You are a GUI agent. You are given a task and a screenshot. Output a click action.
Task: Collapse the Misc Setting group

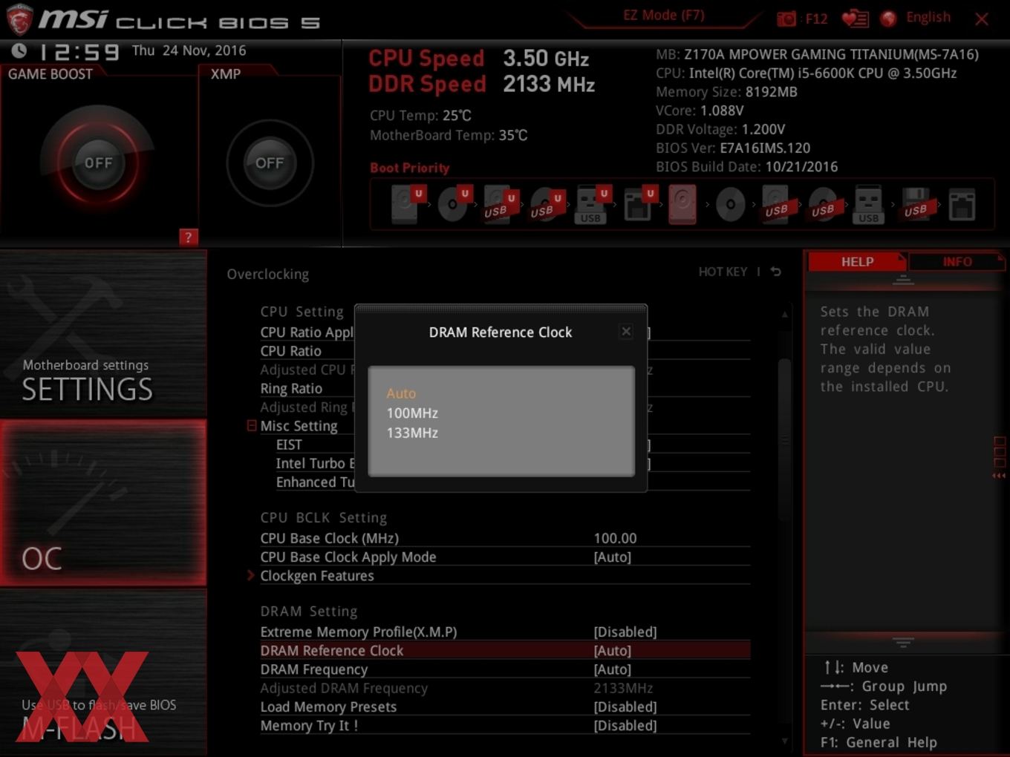click(252, 425)
